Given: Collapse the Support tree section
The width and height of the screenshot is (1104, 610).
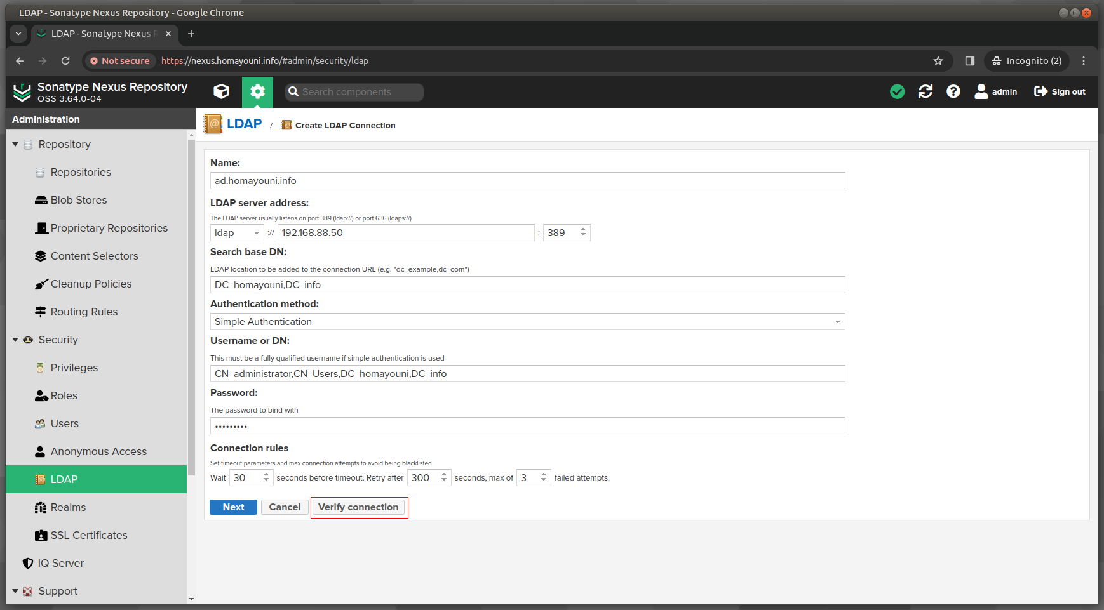Looking at the screenshot, I should click(15, 592).
